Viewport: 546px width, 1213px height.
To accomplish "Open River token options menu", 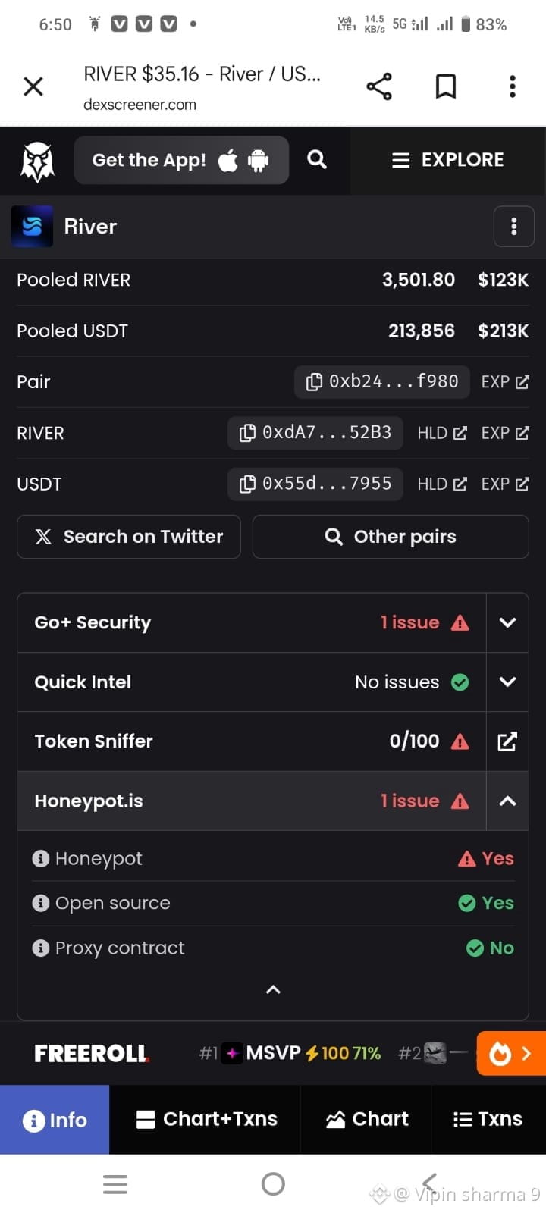I will [x=513, y=227].
